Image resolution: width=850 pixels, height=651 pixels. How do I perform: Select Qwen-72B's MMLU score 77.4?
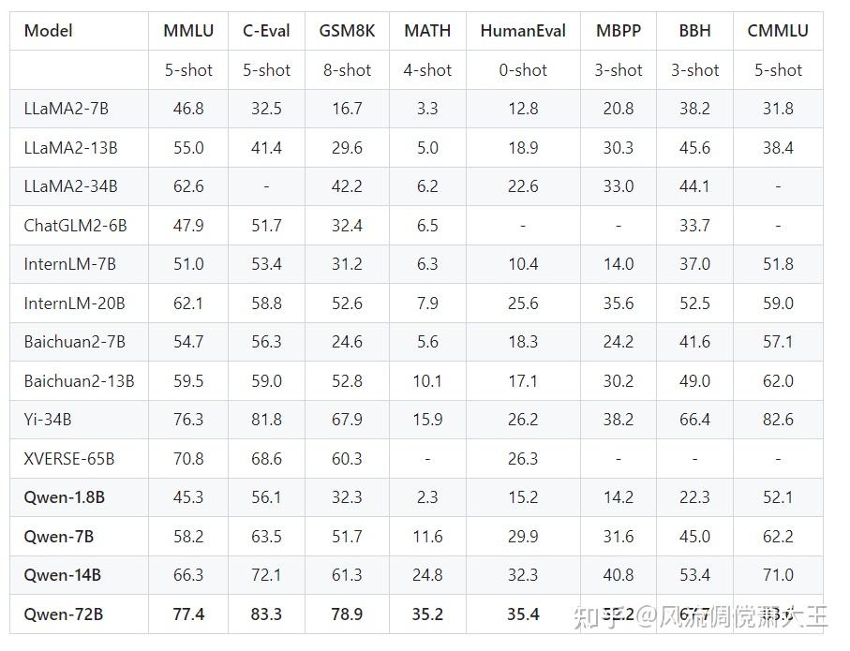point(188,614)
